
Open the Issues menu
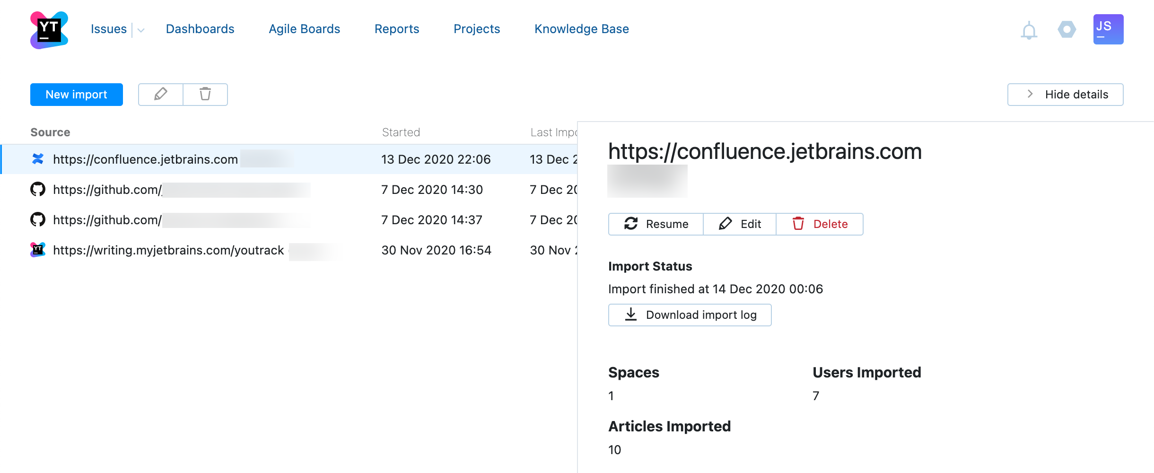click(109, 29)
